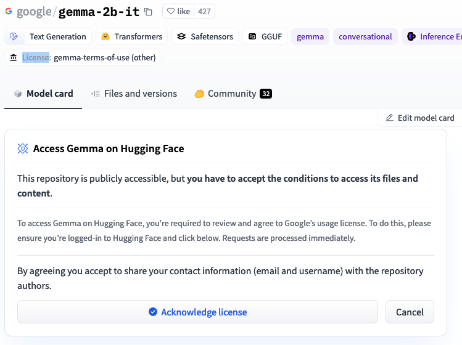The image size is (462, 345).
Task: Click the heart like icon
Action: (x=171, y=11)
